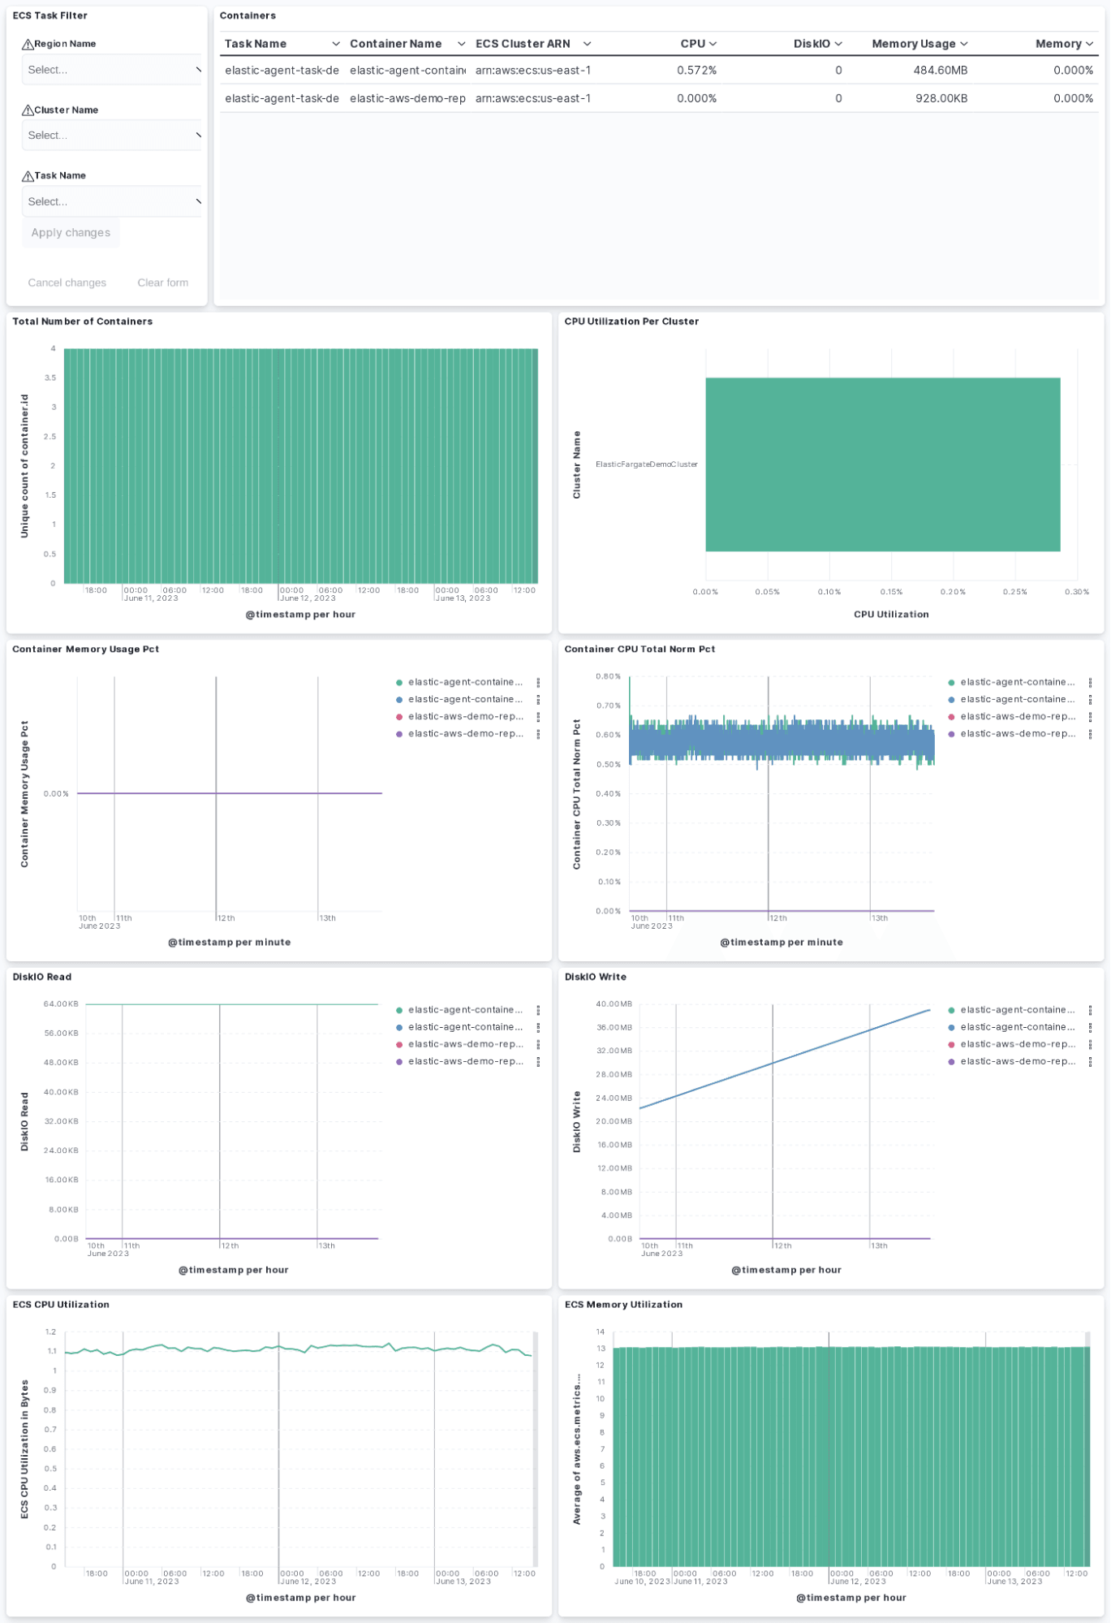This screenshot has height=1623, width=1111.
Task: Click the ElasticFargateDemoCluster bar in CPU Utilization chart
Action: pos(882,464)
